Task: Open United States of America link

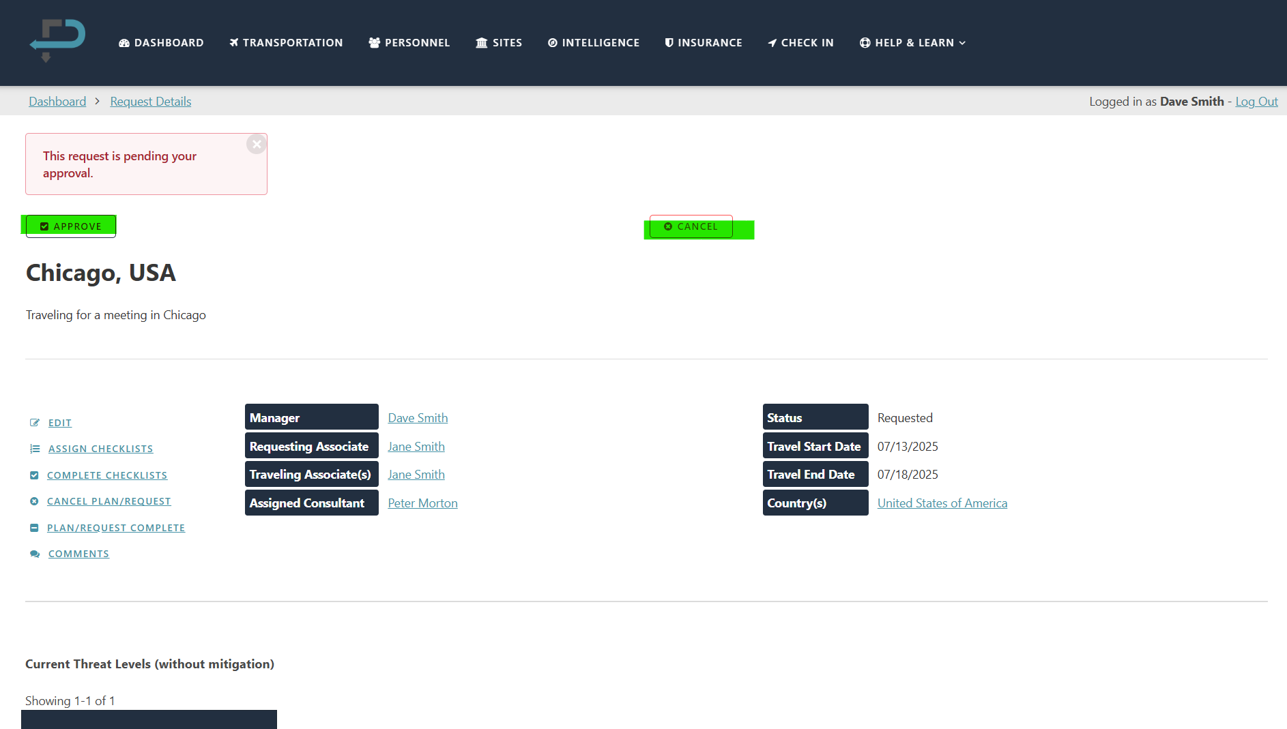Action: click(x=942, y=503)
